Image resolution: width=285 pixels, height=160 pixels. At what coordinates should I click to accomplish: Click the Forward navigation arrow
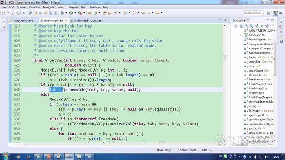click(157, 13)
